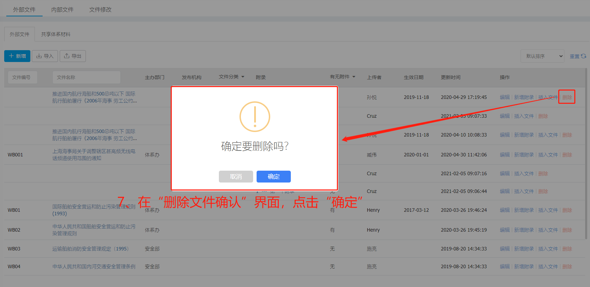The height and width of the screenshot is (287, 590).
Task: Click 删除 in the WB02 row
Action: click(x=567, y=230)
